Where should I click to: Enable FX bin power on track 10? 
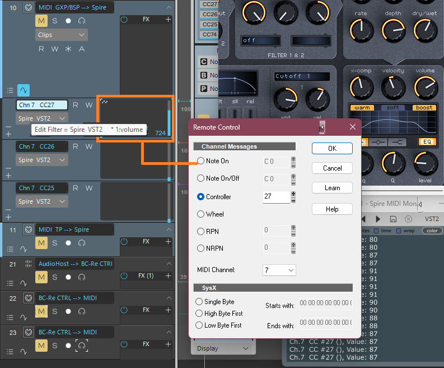click(124, 19)
